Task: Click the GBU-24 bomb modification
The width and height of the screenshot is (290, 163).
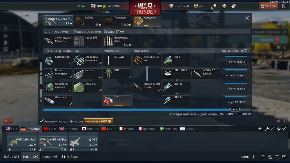Action: pyautogui.click(x=176, y=101)
